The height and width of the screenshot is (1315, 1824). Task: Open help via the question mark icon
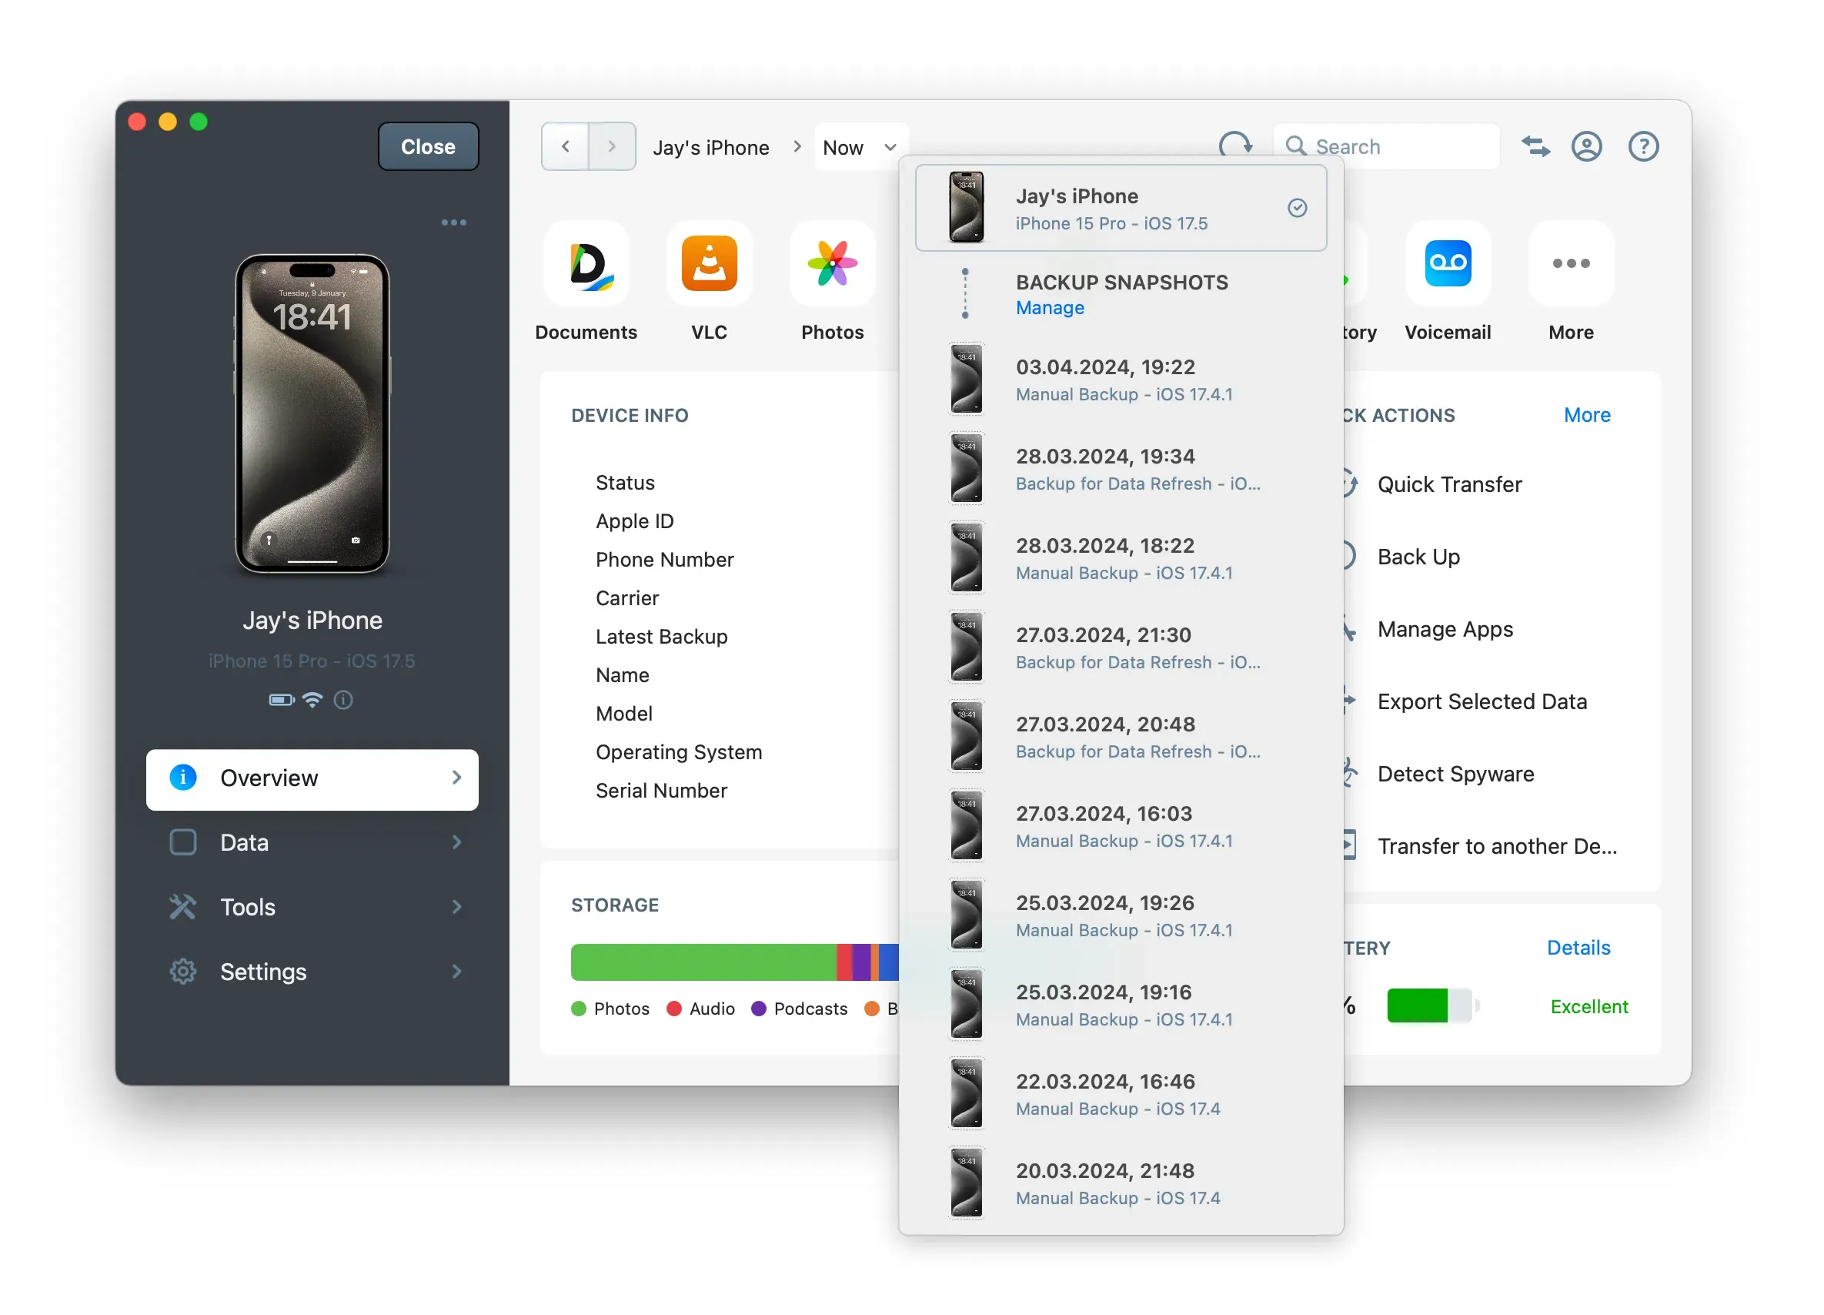coord(1643,146)
